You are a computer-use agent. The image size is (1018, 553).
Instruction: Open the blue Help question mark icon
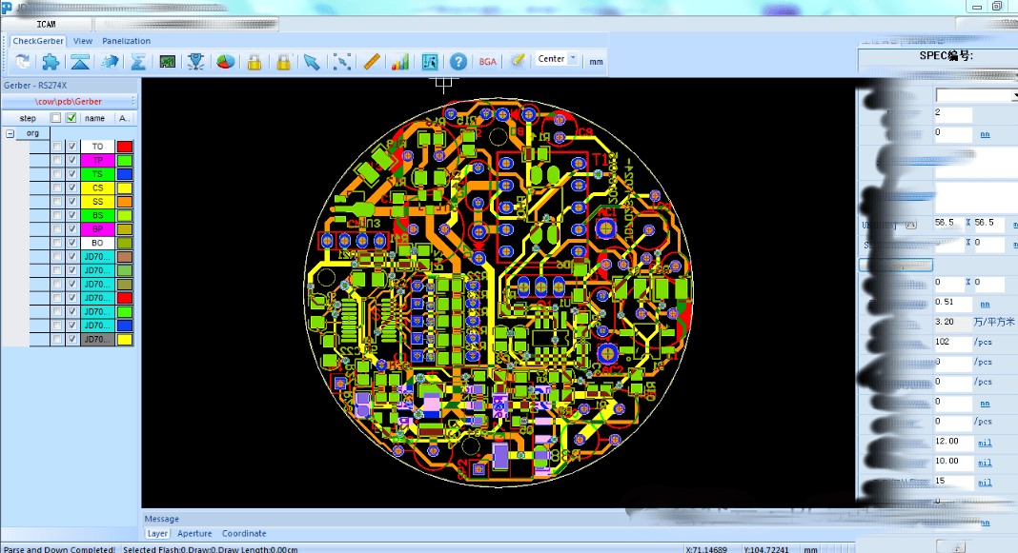click(458, 62)
